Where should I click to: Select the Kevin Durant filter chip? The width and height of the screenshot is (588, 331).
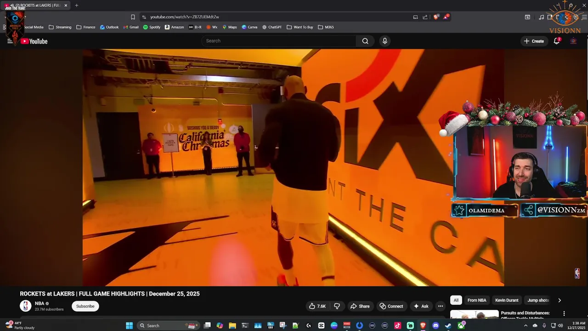coord(507,300)
